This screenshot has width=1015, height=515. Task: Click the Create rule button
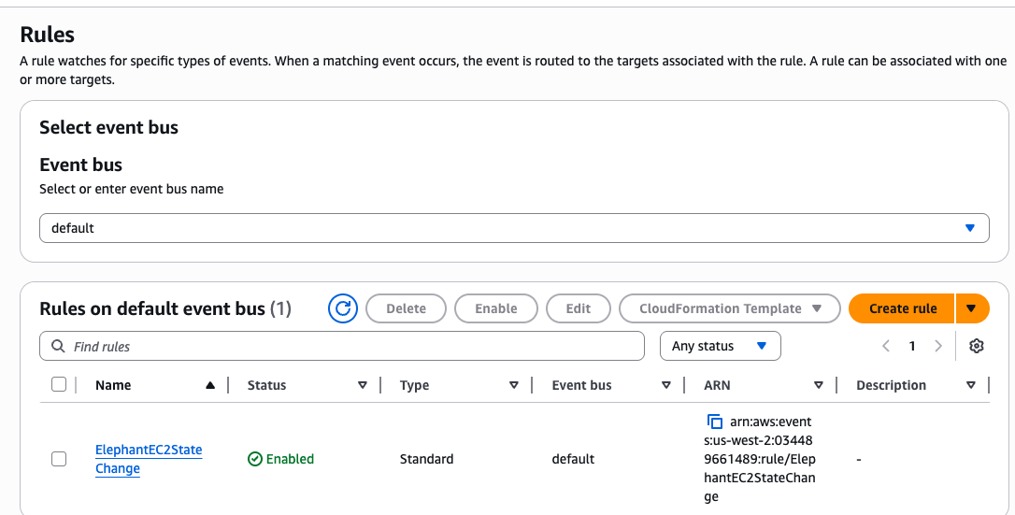(902, 308)
